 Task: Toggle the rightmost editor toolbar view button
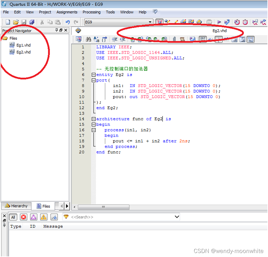pyautogui.click(x=250, y=39)
